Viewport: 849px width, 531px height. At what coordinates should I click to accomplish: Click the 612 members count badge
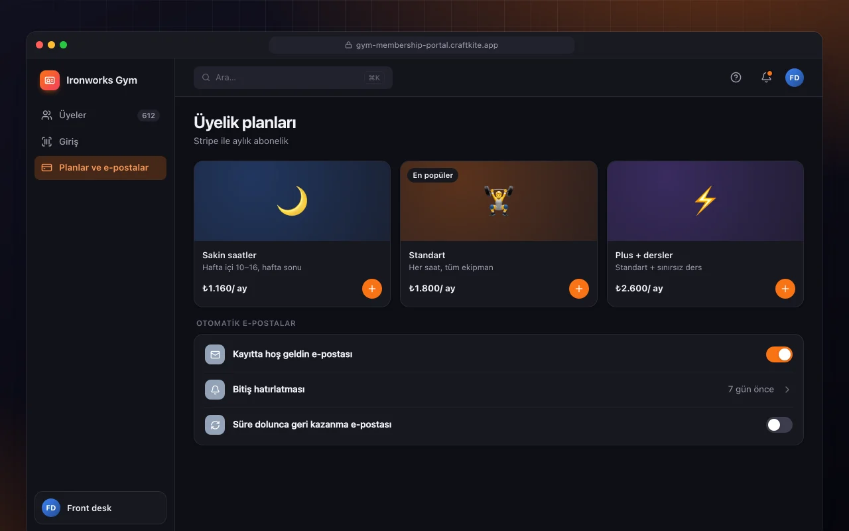[x=149, y=115]
